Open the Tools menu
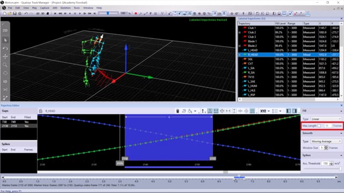Viewport: 344px width, 193px height. tap(76, 8)
